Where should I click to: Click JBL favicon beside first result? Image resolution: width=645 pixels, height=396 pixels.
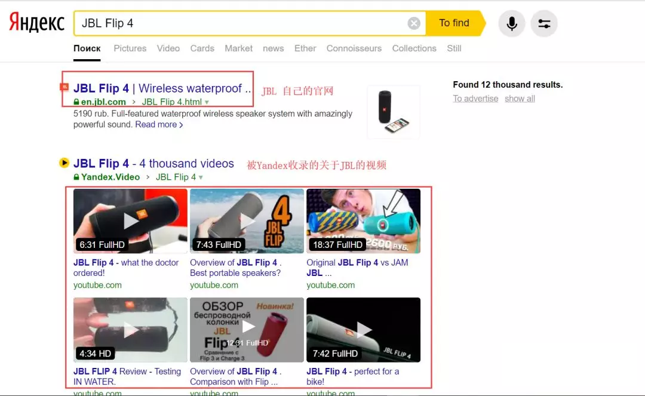pyautogui.click(x=64, y=87)
